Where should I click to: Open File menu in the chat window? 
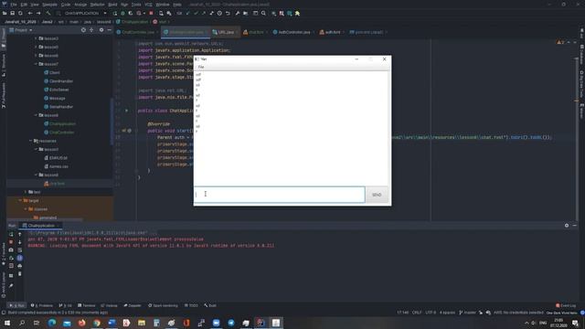point(201,67)
